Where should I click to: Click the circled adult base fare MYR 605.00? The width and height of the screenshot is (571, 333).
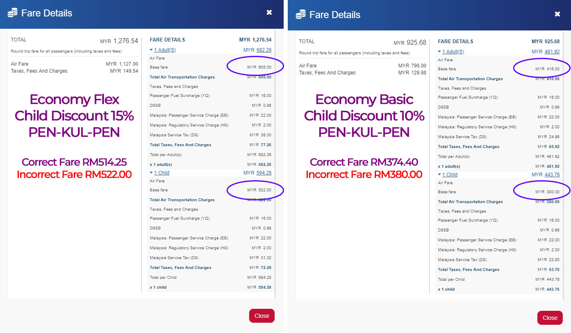click(259, 67)
